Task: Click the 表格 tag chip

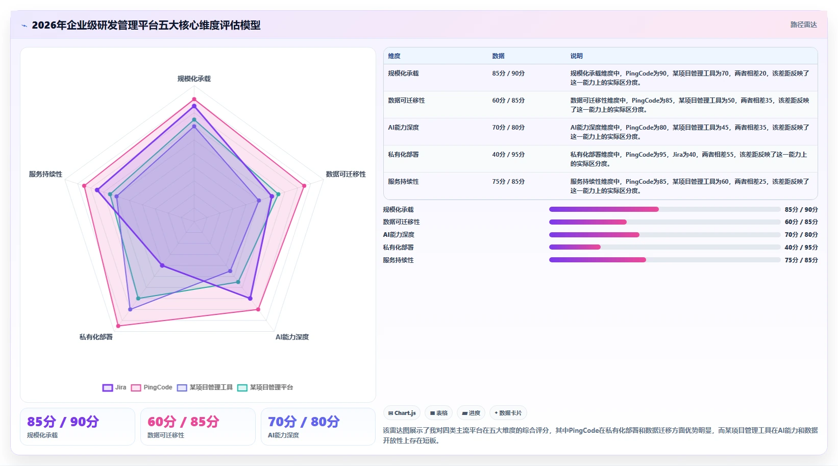Action: tap(439, 413)
